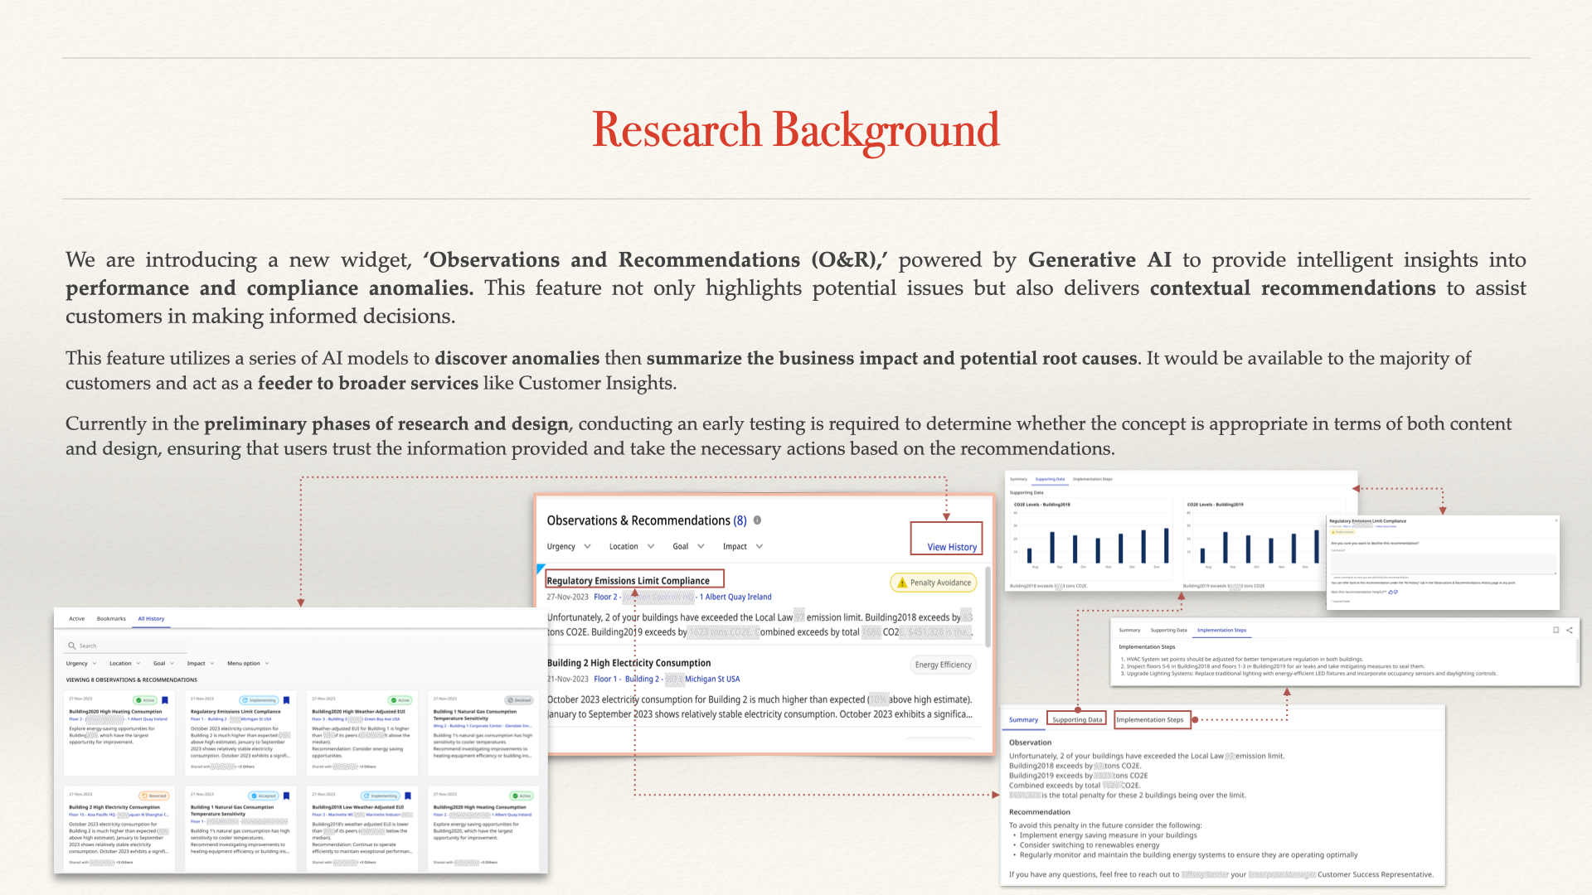Screen dimensions: 1592x895
Task: Click the info icon beside Observations & Recommendations (8)
Action: coord(757,520)
